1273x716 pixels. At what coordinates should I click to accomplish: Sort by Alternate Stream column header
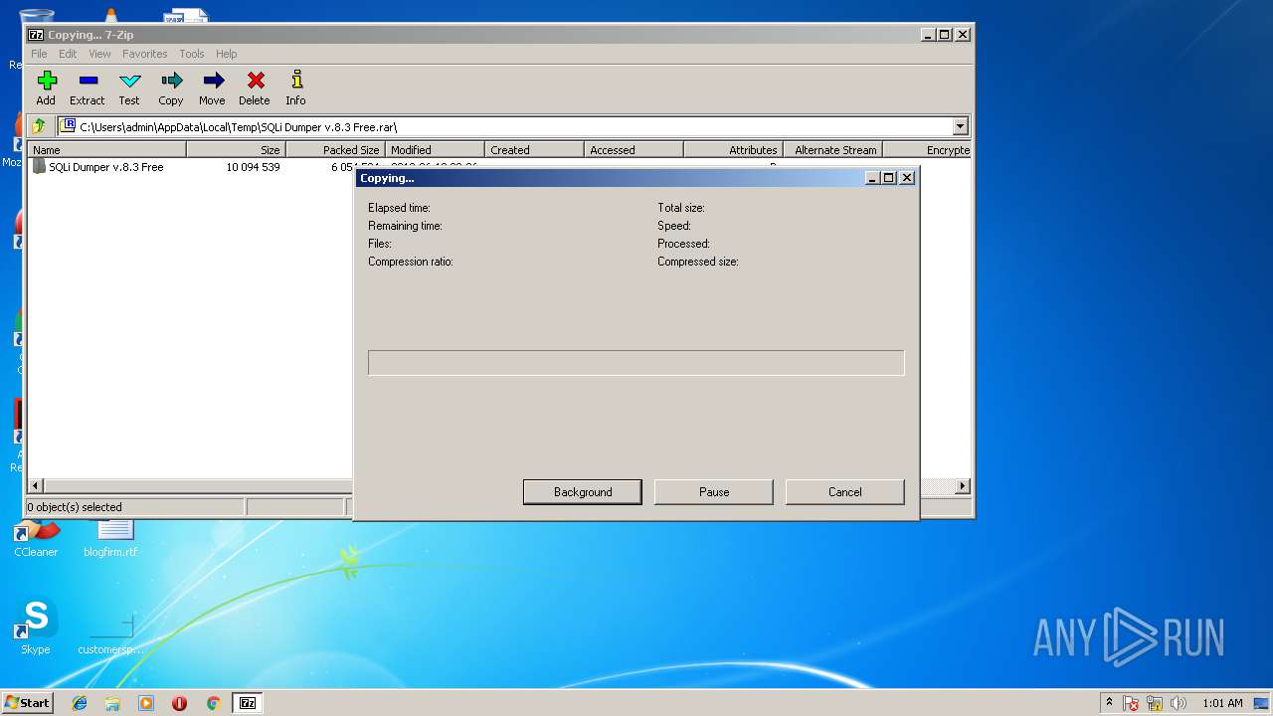833,150
